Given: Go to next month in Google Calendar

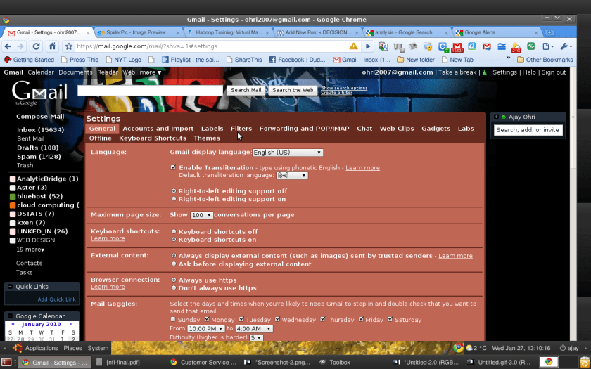Looking at the screenshot, I should [x=70, y=325].
